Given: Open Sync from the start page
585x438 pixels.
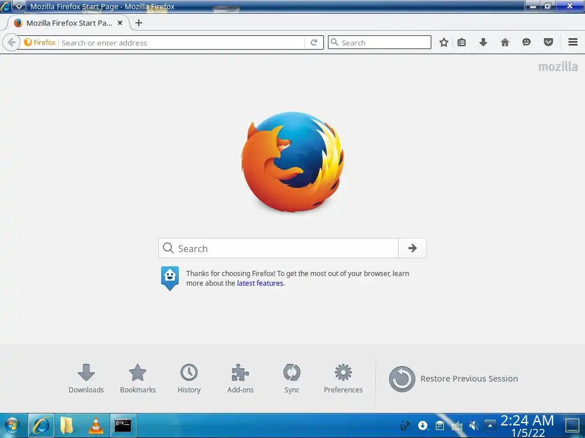Looking at the screenshot, I should pos(292,379).
